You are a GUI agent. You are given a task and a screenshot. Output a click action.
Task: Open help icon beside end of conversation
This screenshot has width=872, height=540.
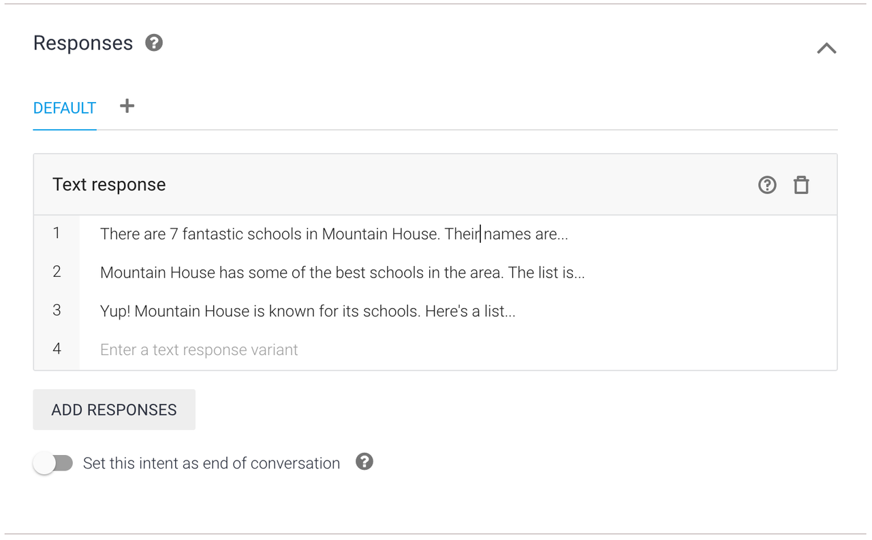364,462
